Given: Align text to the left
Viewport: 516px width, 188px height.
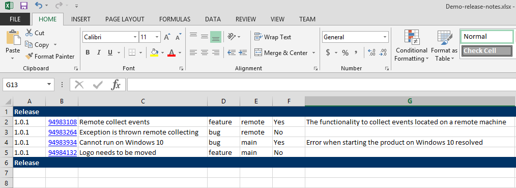Looking at the screenshot, I should click(x=193, y=52).
